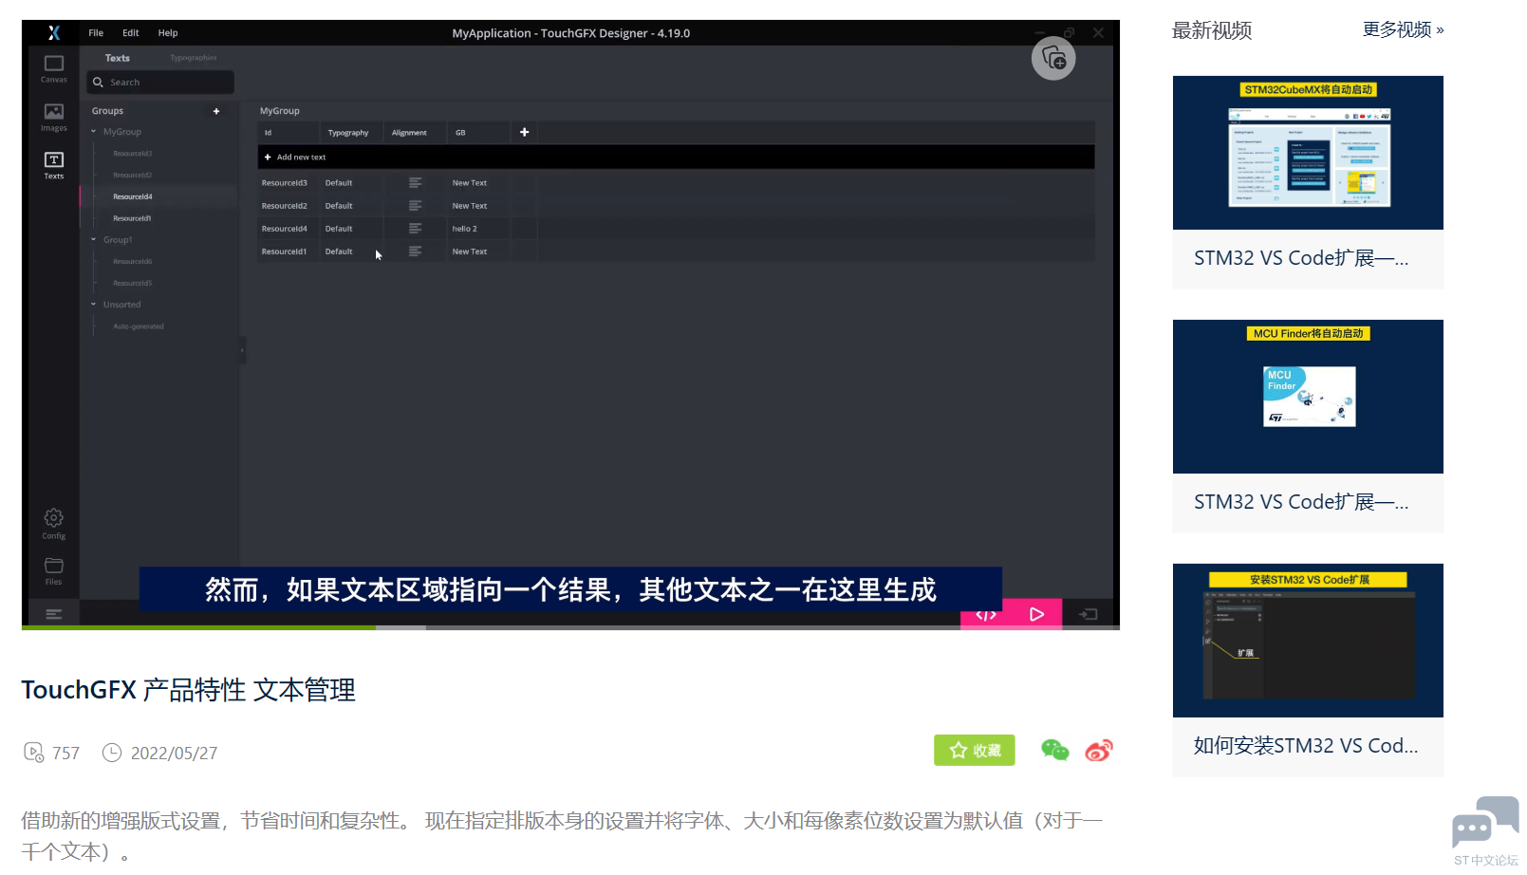
Task: Click the view count icon next to 757
Action: click(x=33, y=753)
